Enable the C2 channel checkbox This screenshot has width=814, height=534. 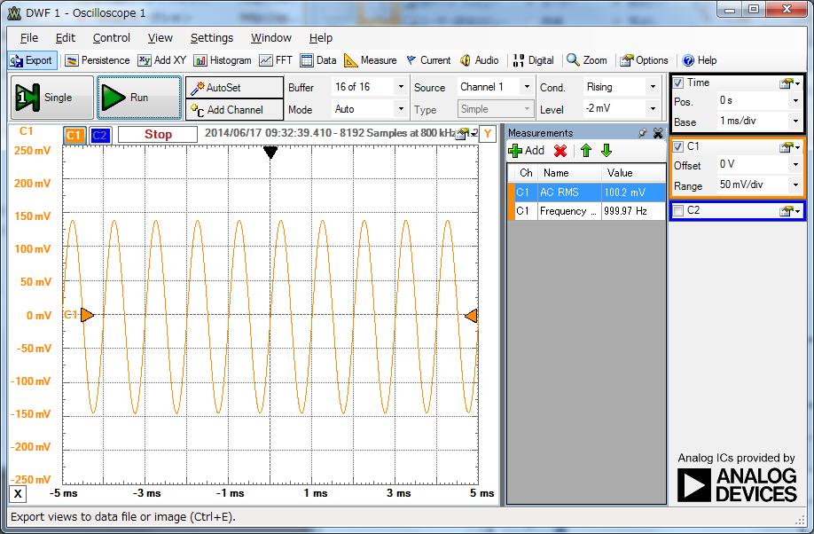[678, 210]
